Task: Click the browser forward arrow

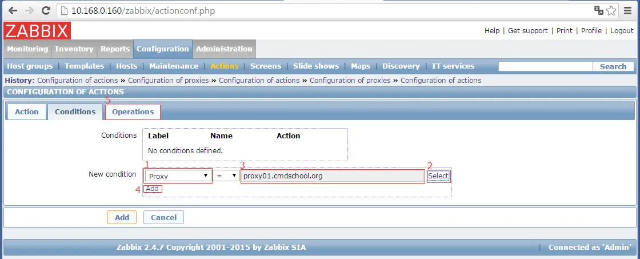Action: pyautogui.click(x=29, y=11)
